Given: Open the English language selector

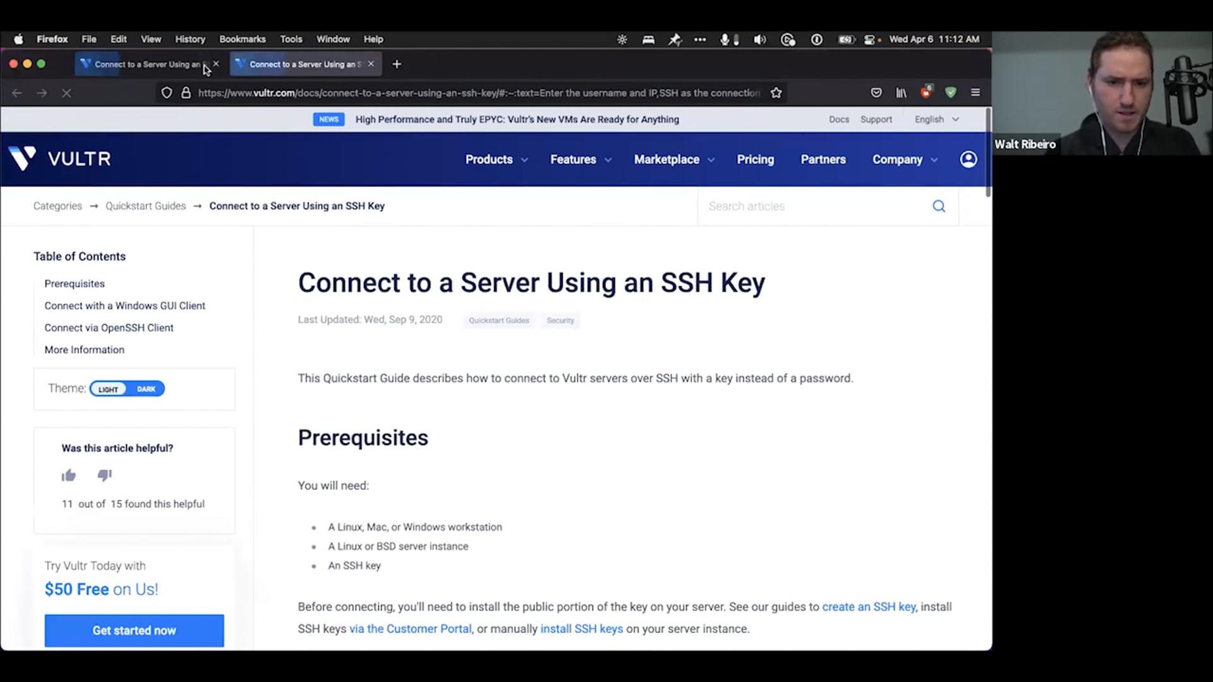Looking at the screenshot, I should [936, 119].
